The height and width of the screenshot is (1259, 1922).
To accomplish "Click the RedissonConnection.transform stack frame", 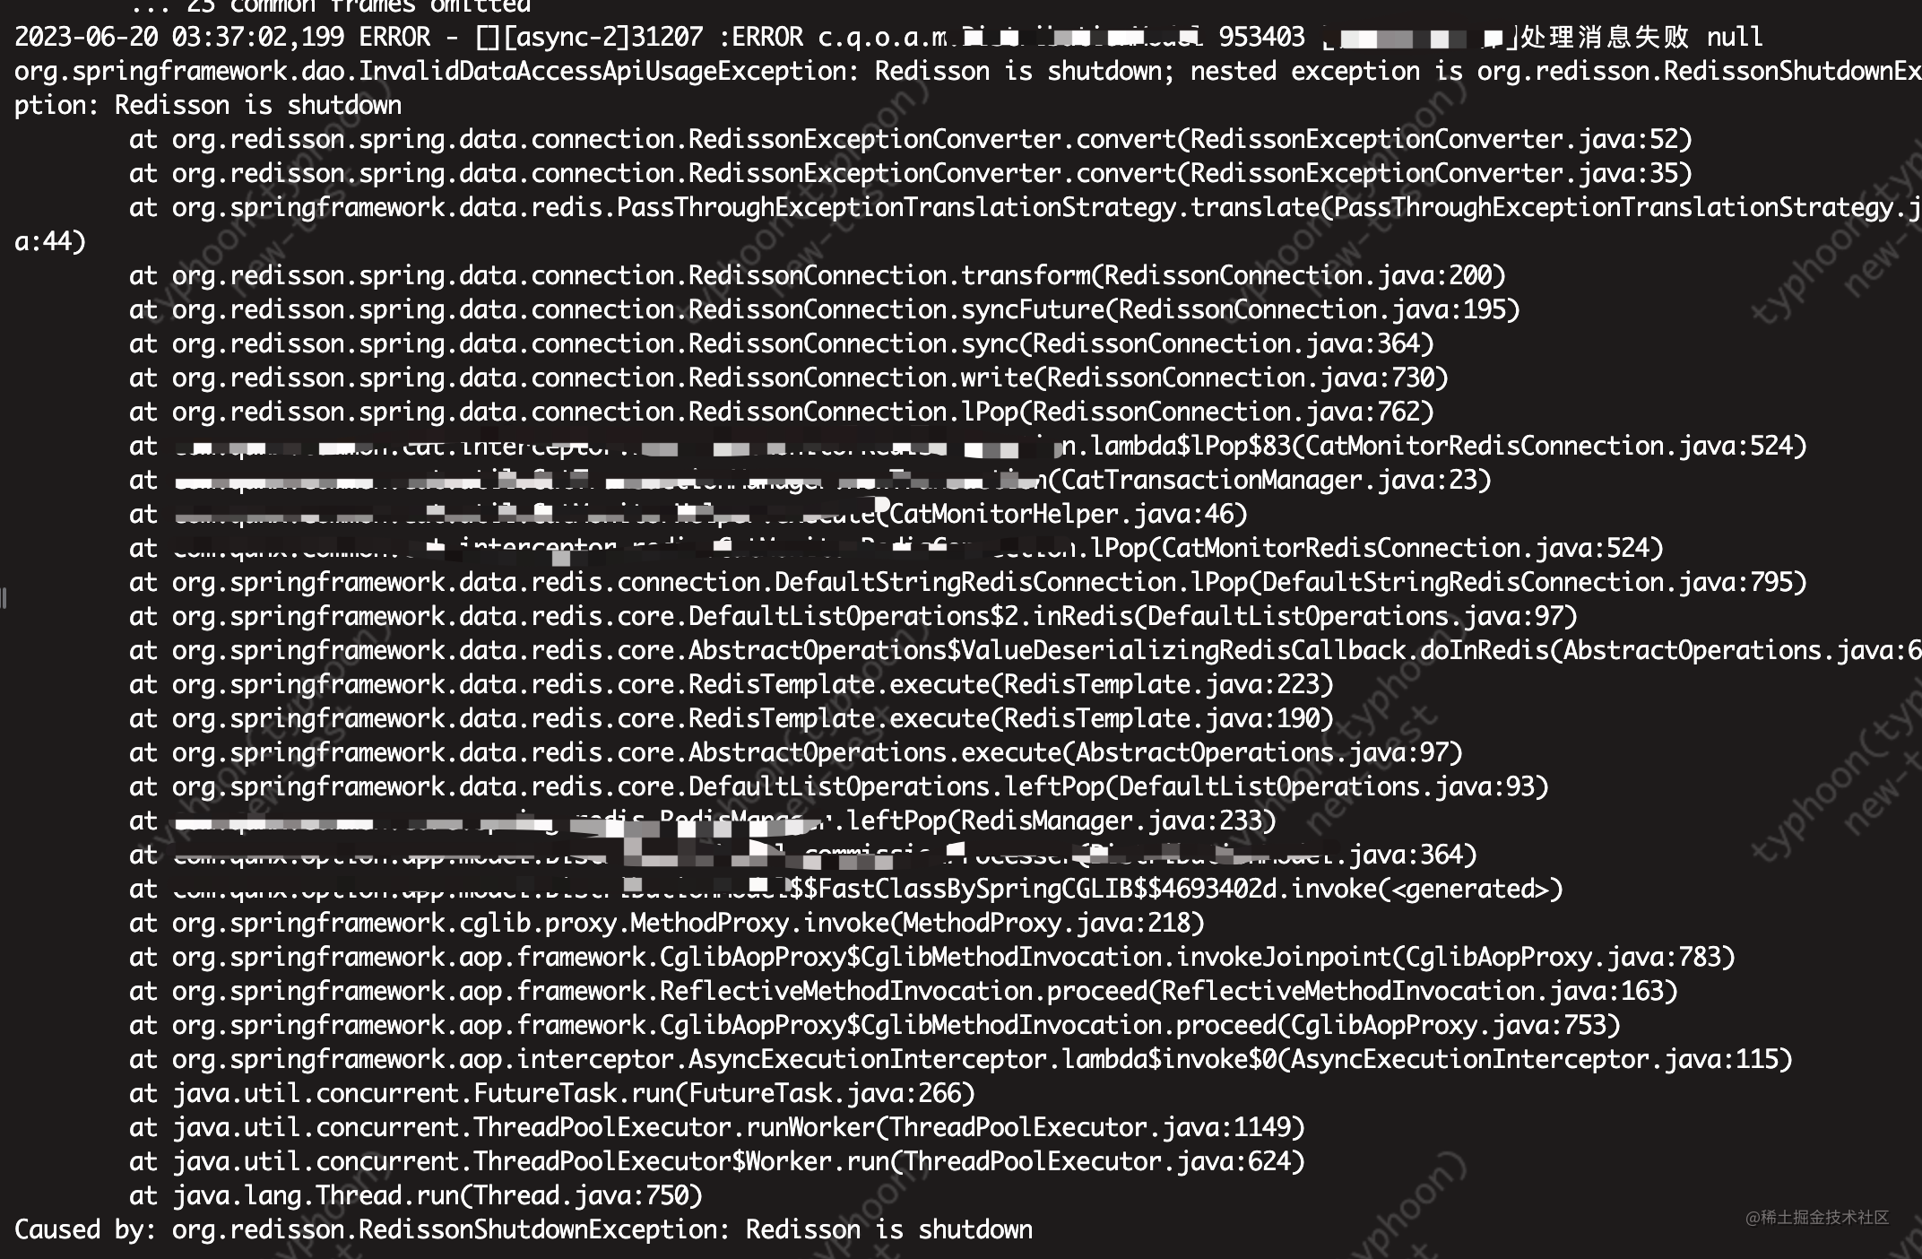I will (x=818, y=275).
